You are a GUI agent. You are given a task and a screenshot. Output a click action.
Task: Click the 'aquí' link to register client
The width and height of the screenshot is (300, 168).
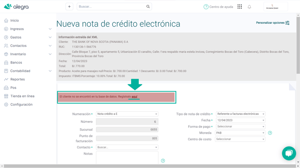click(x=134, y=97)
